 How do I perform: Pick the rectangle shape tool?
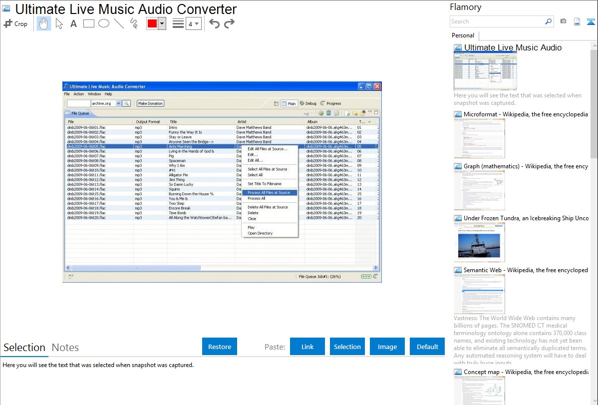[x=88, y=23]
